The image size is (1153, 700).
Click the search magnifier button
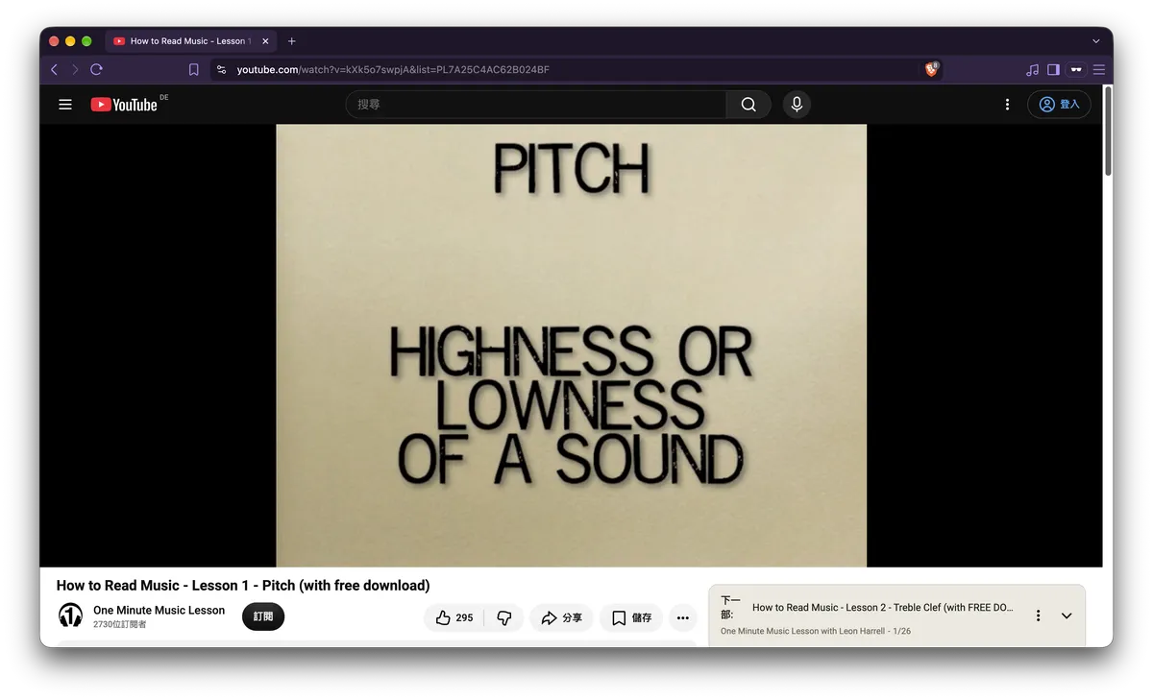click(748, 105)
